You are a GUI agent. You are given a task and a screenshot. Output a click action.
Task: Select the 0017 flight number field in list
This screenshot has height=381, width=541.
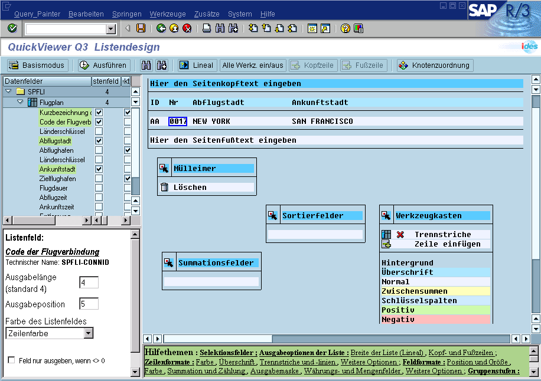click(178, 121)
